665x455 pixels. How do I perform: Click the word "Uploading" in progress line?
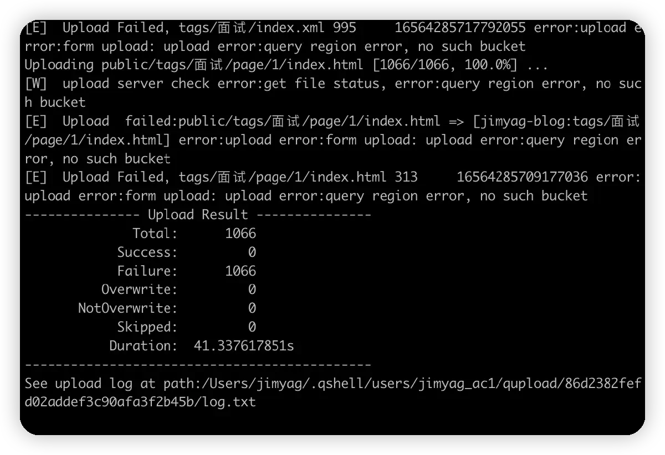pos(59,65)
